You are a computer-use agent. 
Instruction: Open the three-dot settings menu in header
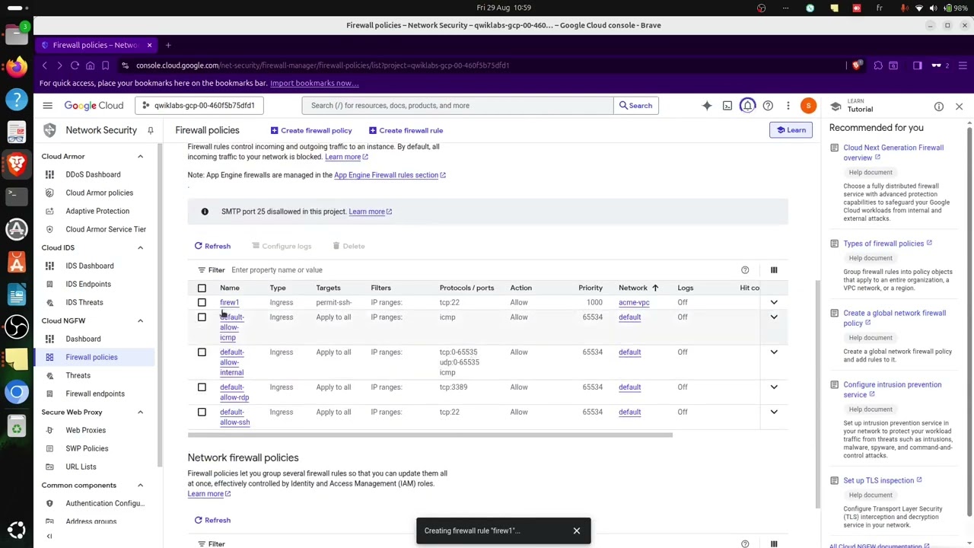(788, 106)
